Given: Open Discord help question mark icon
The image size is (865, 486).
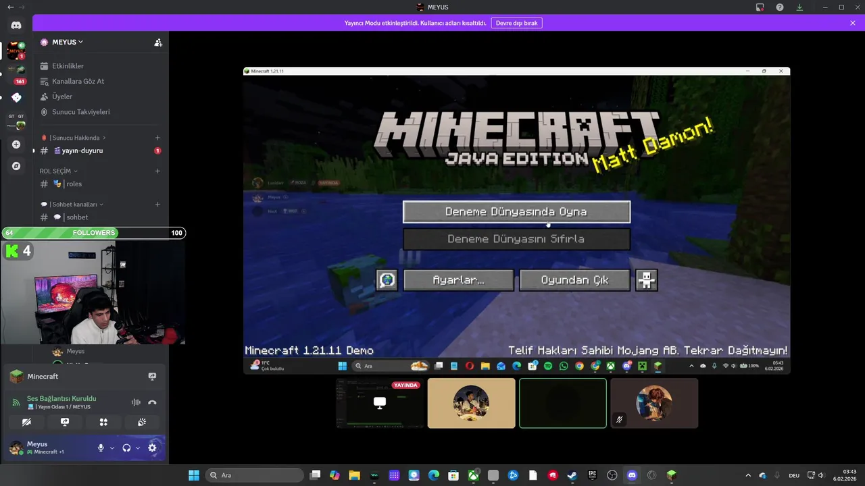Looking at the screenshot, I should [780, 7].
